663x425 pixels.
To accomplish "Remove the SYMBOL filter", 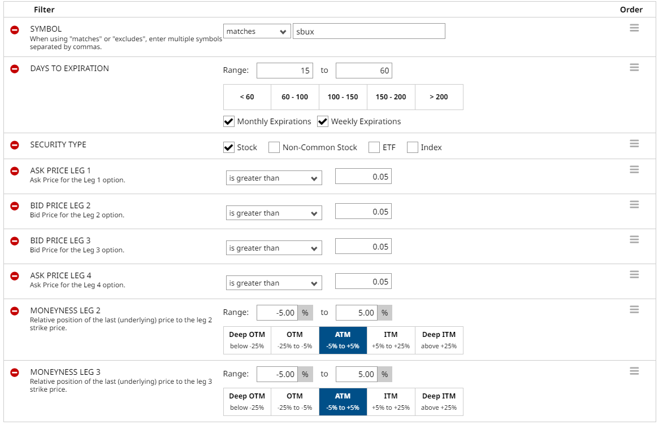I will 15,30.
